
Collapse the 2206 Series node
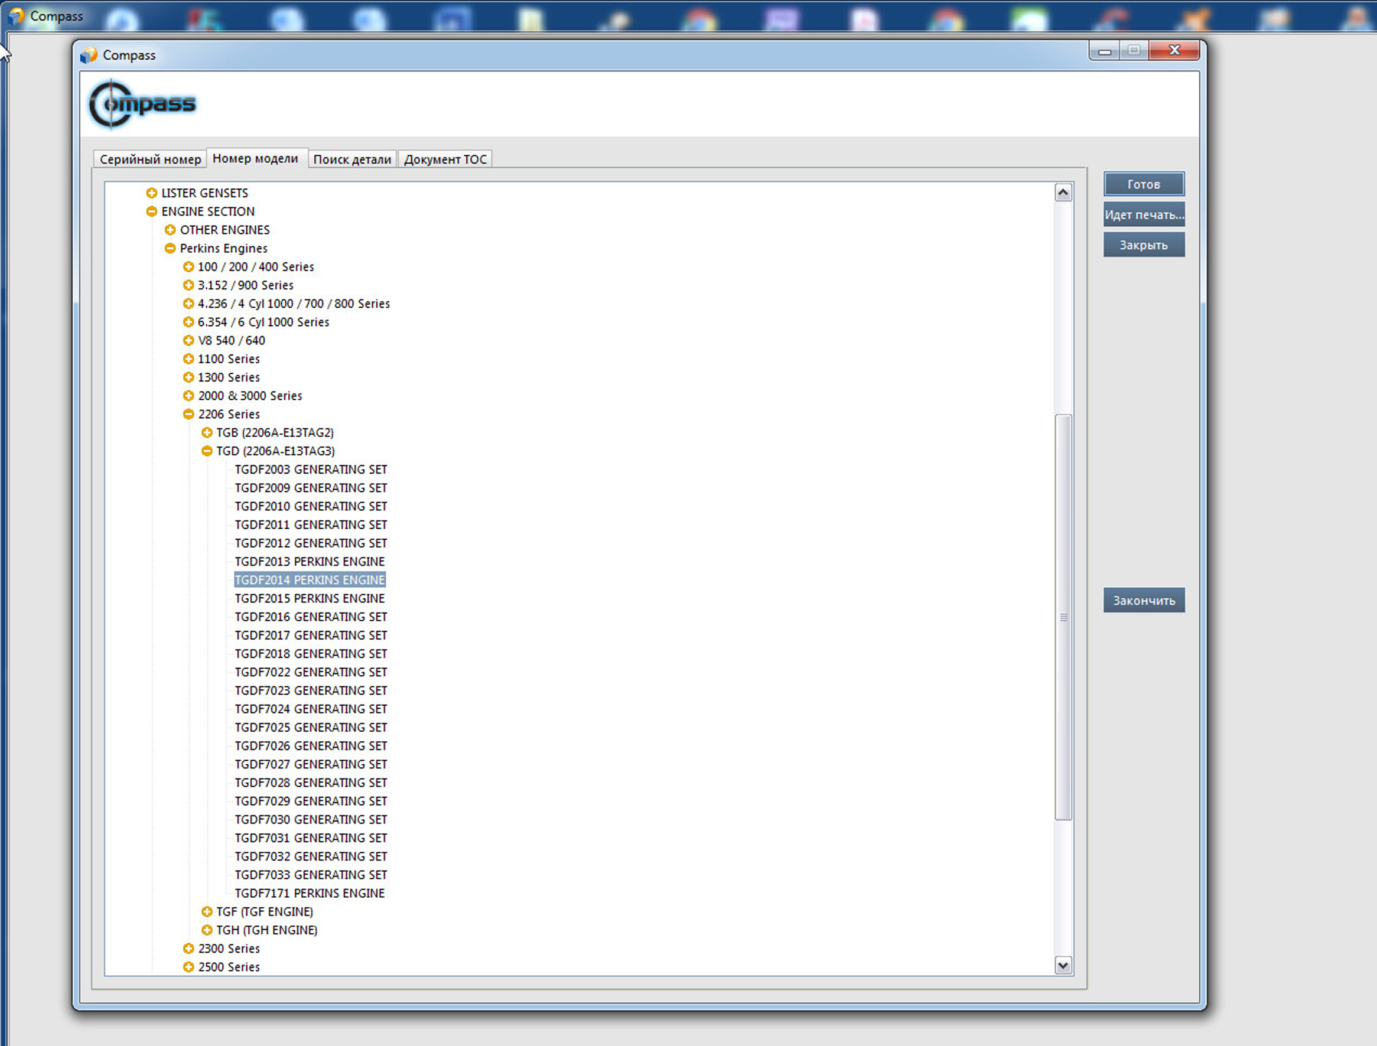188,414
